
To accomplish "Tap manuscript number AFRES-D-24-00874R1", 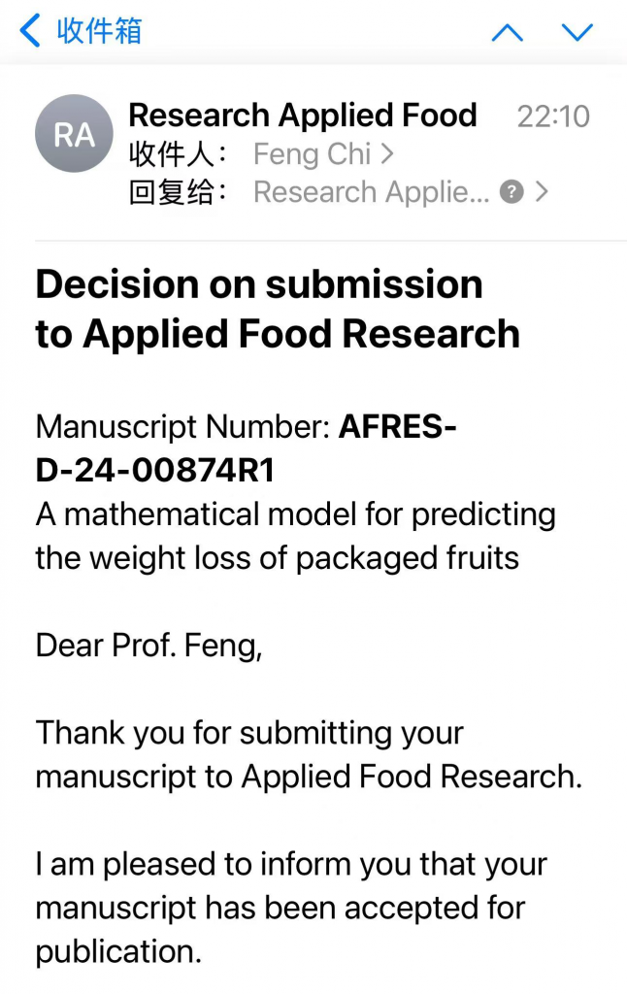I will point(246,448).
